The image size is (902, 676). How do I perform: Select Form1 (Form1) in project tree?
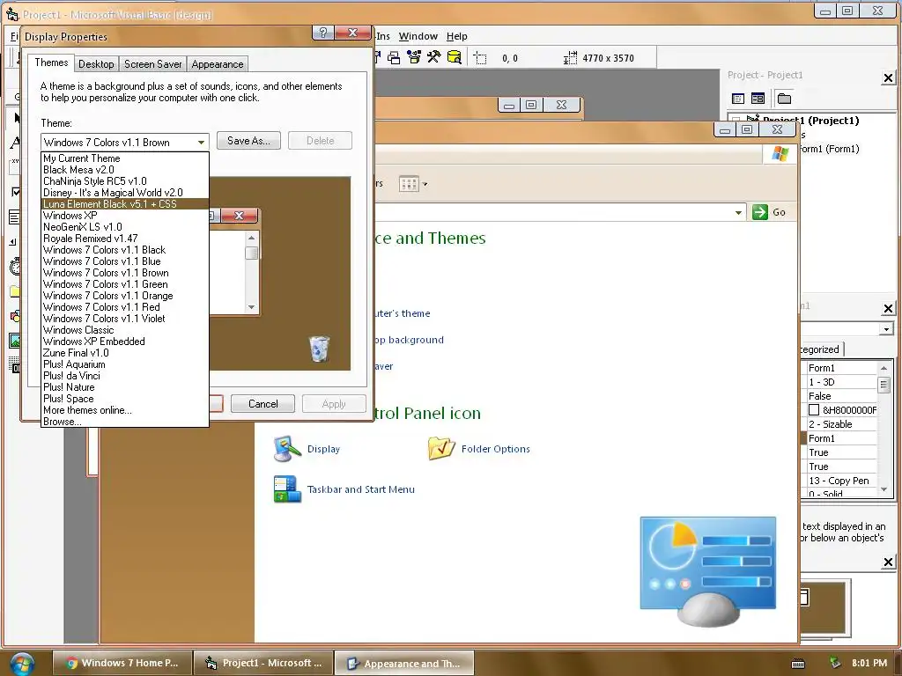pos(829,149)
